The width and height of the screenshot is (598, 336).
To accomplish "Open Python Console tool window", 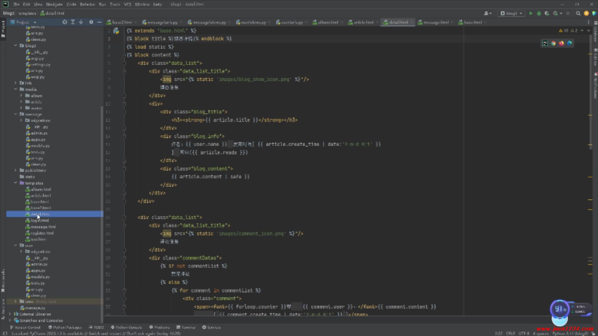I will pyautogui.click(x=126, y=327).
